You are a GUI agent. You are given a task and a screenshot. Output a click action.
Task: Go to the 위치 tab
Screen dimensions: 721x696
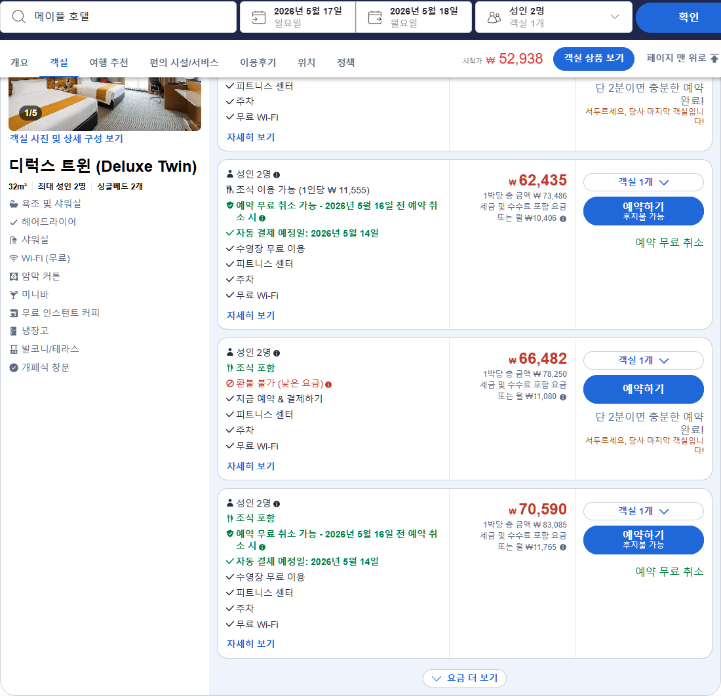[306, 62]
